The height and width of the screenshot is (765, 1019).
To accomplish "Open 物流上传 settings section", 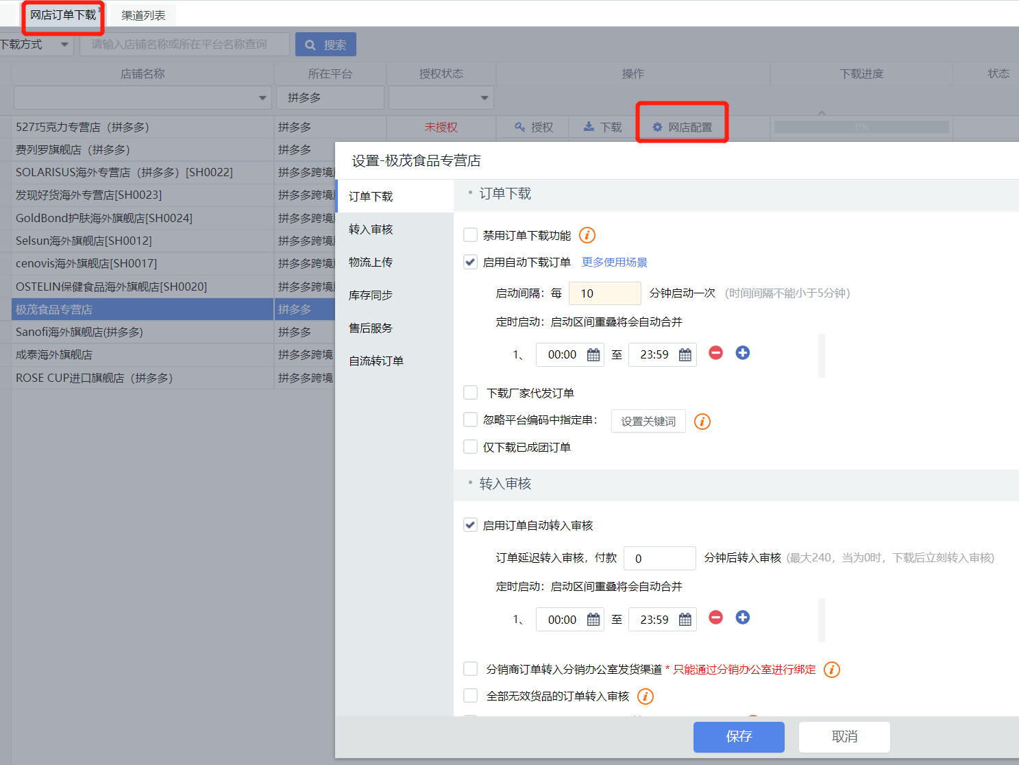I will 395,262.
